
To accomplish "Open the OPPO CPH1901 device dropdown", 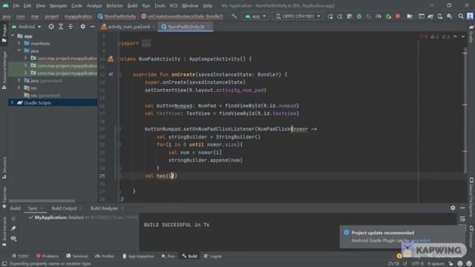I will [x=298, y=16].
